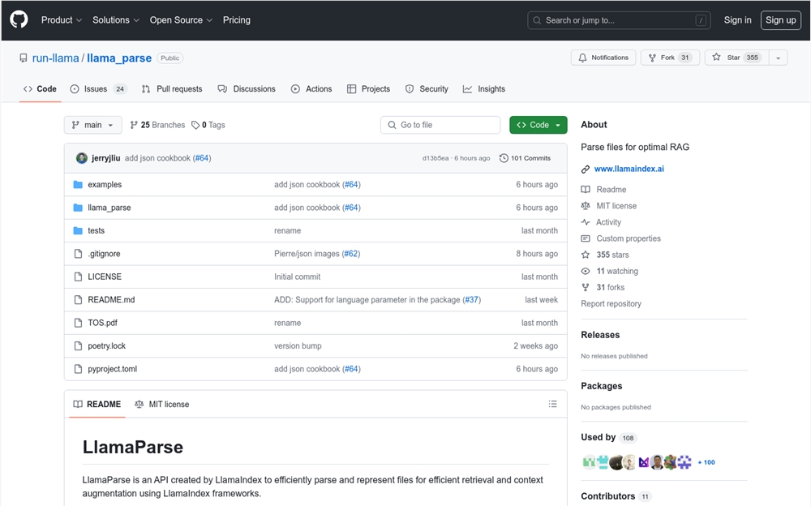Open the llama_parse repository link
The width and height of the screenshot is (811, 506).
119,58
